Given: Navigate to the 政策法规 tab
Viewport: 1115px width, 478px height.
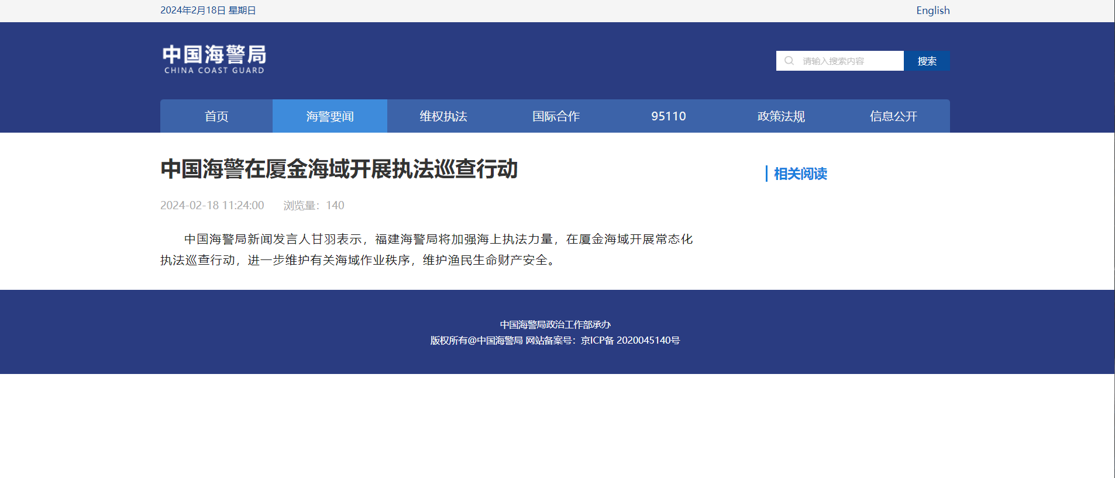Looking at the screenshot, I should point(781,116).
